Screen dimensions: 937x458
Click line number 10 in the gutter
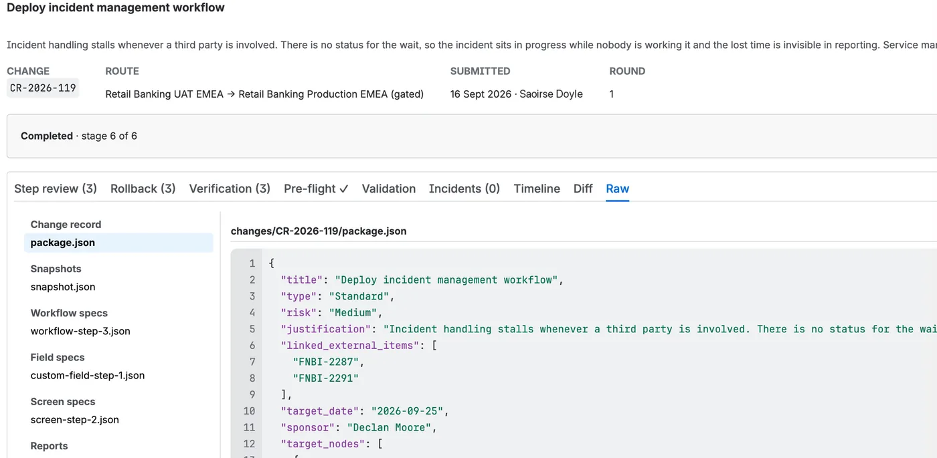click(249, 411)
